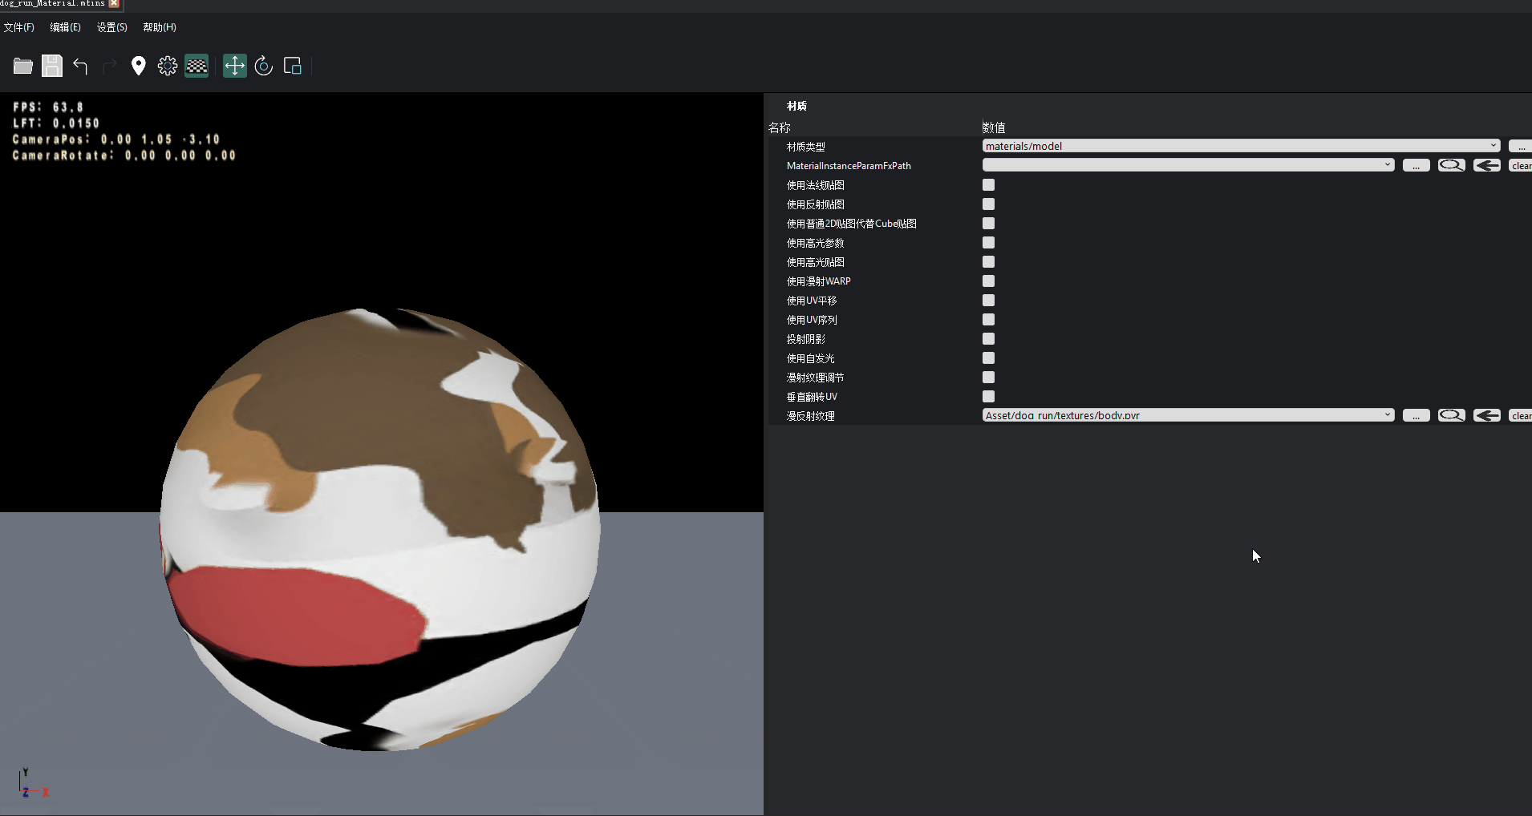Click the browse "..." button for 材质类型

tap(1520, 146)
